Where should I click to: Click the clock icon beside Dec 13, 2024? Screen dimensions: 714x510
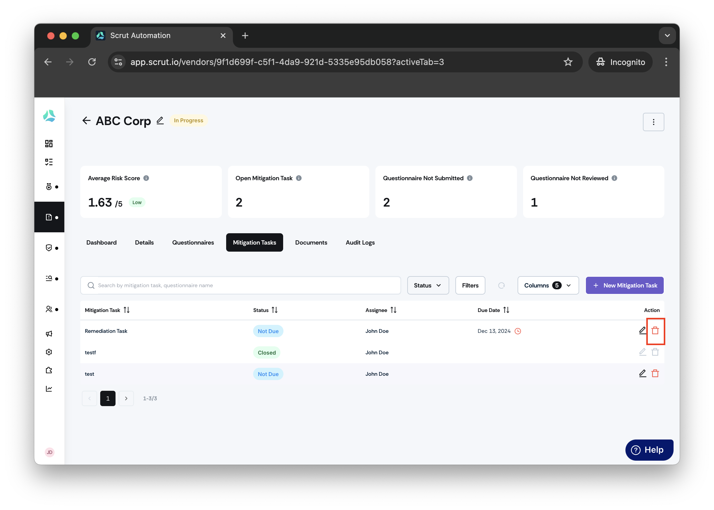[x=518, y=331]
